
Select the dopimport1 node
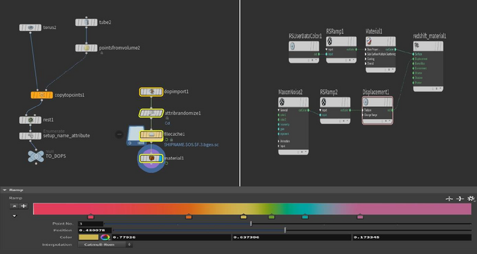click(x=151, y=92)
